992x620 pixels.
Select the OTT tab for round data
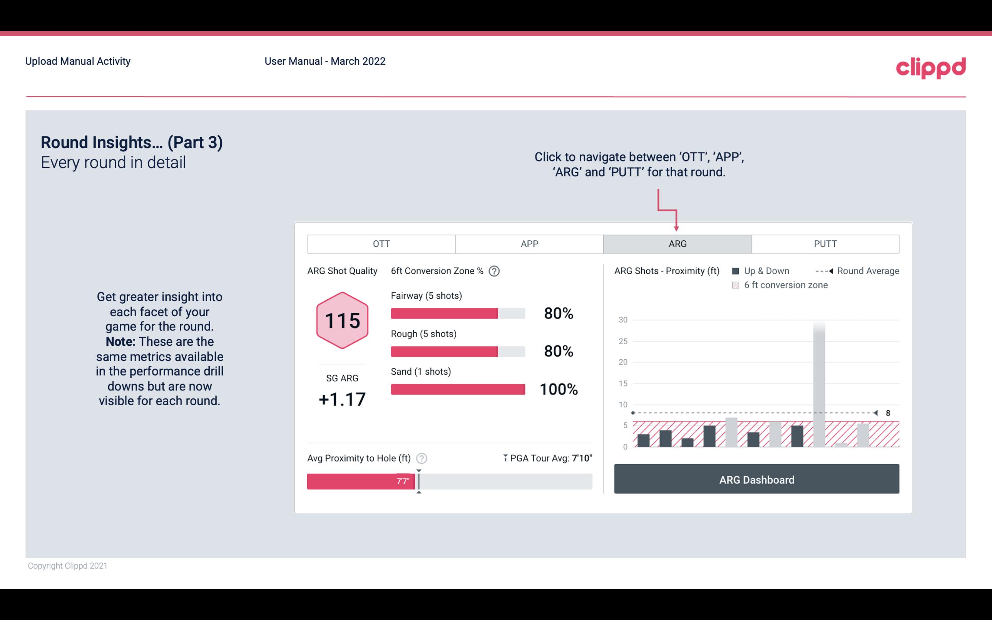(380, 243)
